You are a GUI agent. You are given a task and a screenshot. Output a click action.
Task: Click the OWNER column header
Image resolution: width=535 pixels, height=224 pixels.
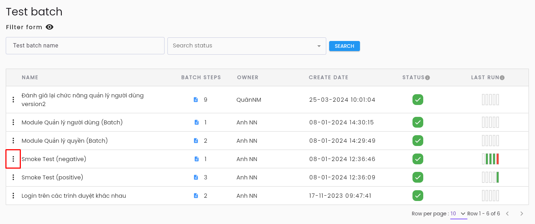coord(248,78)
